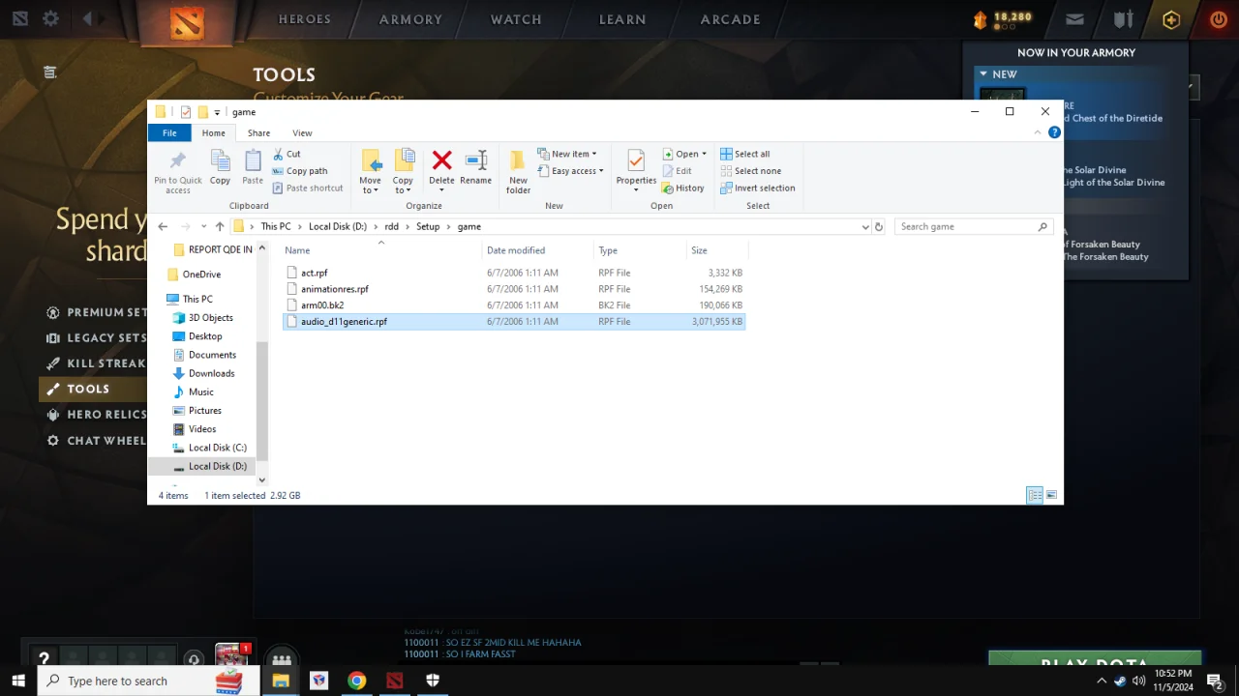
Task: Click the Paste clipboard icon
Action: (253, 160)
